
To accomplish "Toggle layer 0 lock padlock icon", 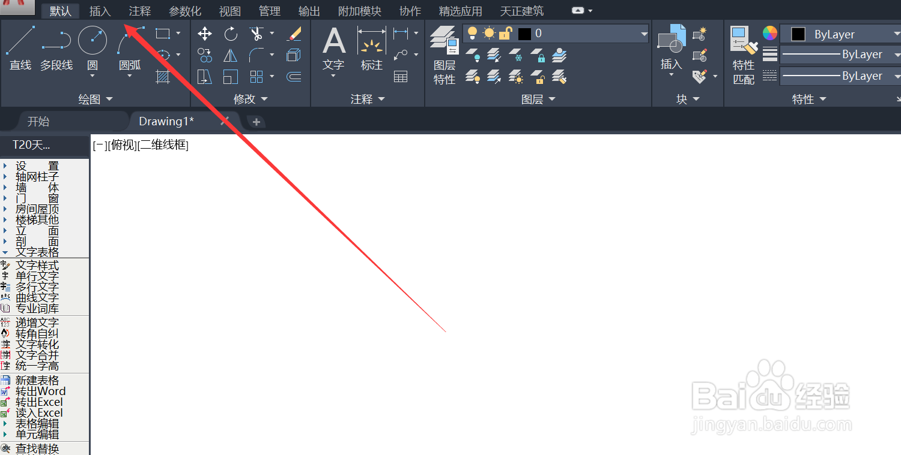I will pyautogui.click(x=505, y=34).
